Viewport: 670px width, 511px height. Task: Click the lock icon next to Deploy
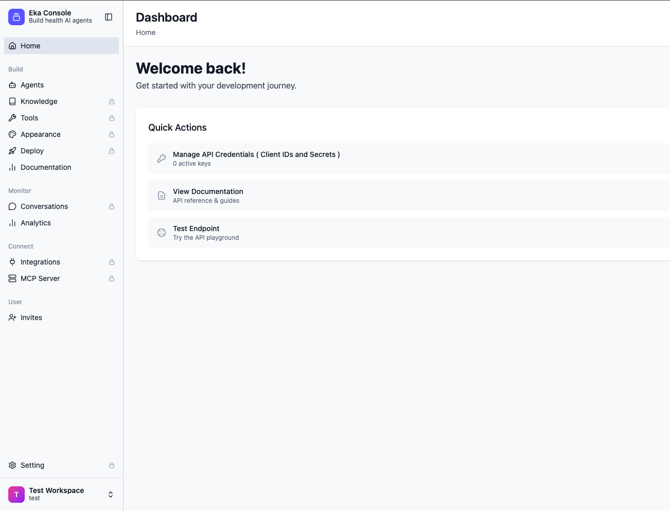pyautogui.click(x=112, y=151)
